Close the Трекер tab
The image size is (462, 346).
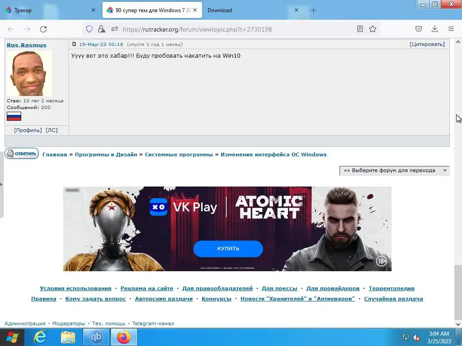pos(93,10)
